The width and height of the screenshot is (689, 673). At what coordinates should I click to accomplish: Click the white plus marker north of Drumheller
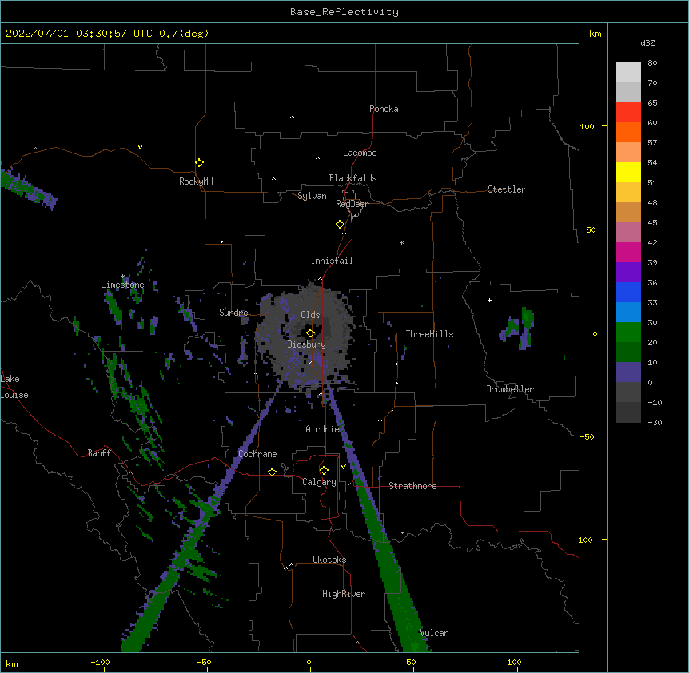pyautogui.click(x=489, y=300)
